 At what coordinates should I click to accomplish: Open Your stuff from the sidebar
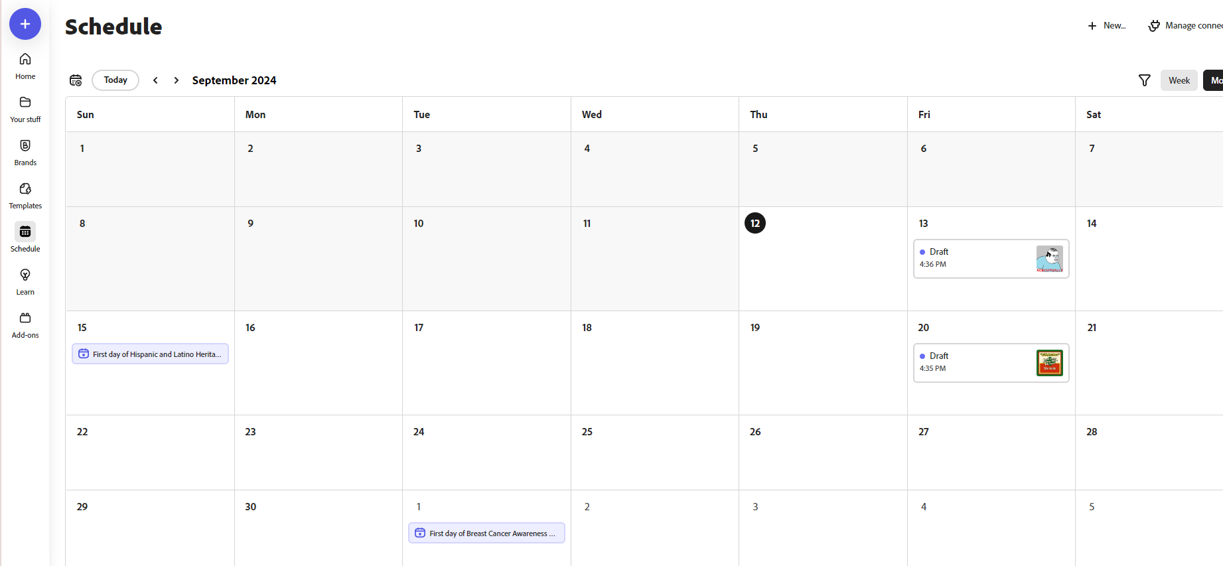coord(25,109)
